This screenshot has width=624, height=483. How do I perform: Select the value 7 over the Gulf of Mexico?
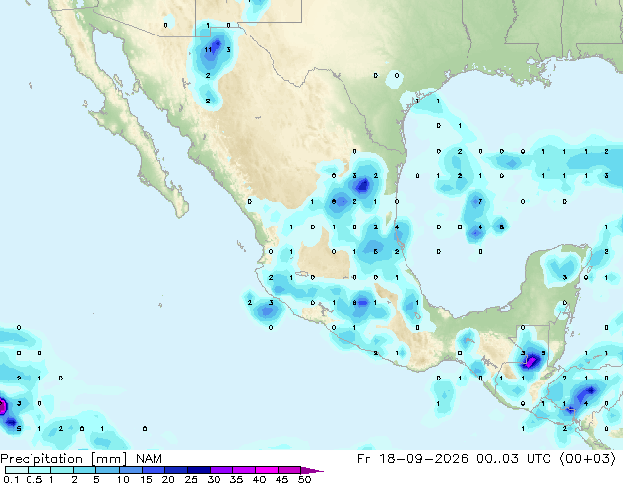(x=480, y=202)
